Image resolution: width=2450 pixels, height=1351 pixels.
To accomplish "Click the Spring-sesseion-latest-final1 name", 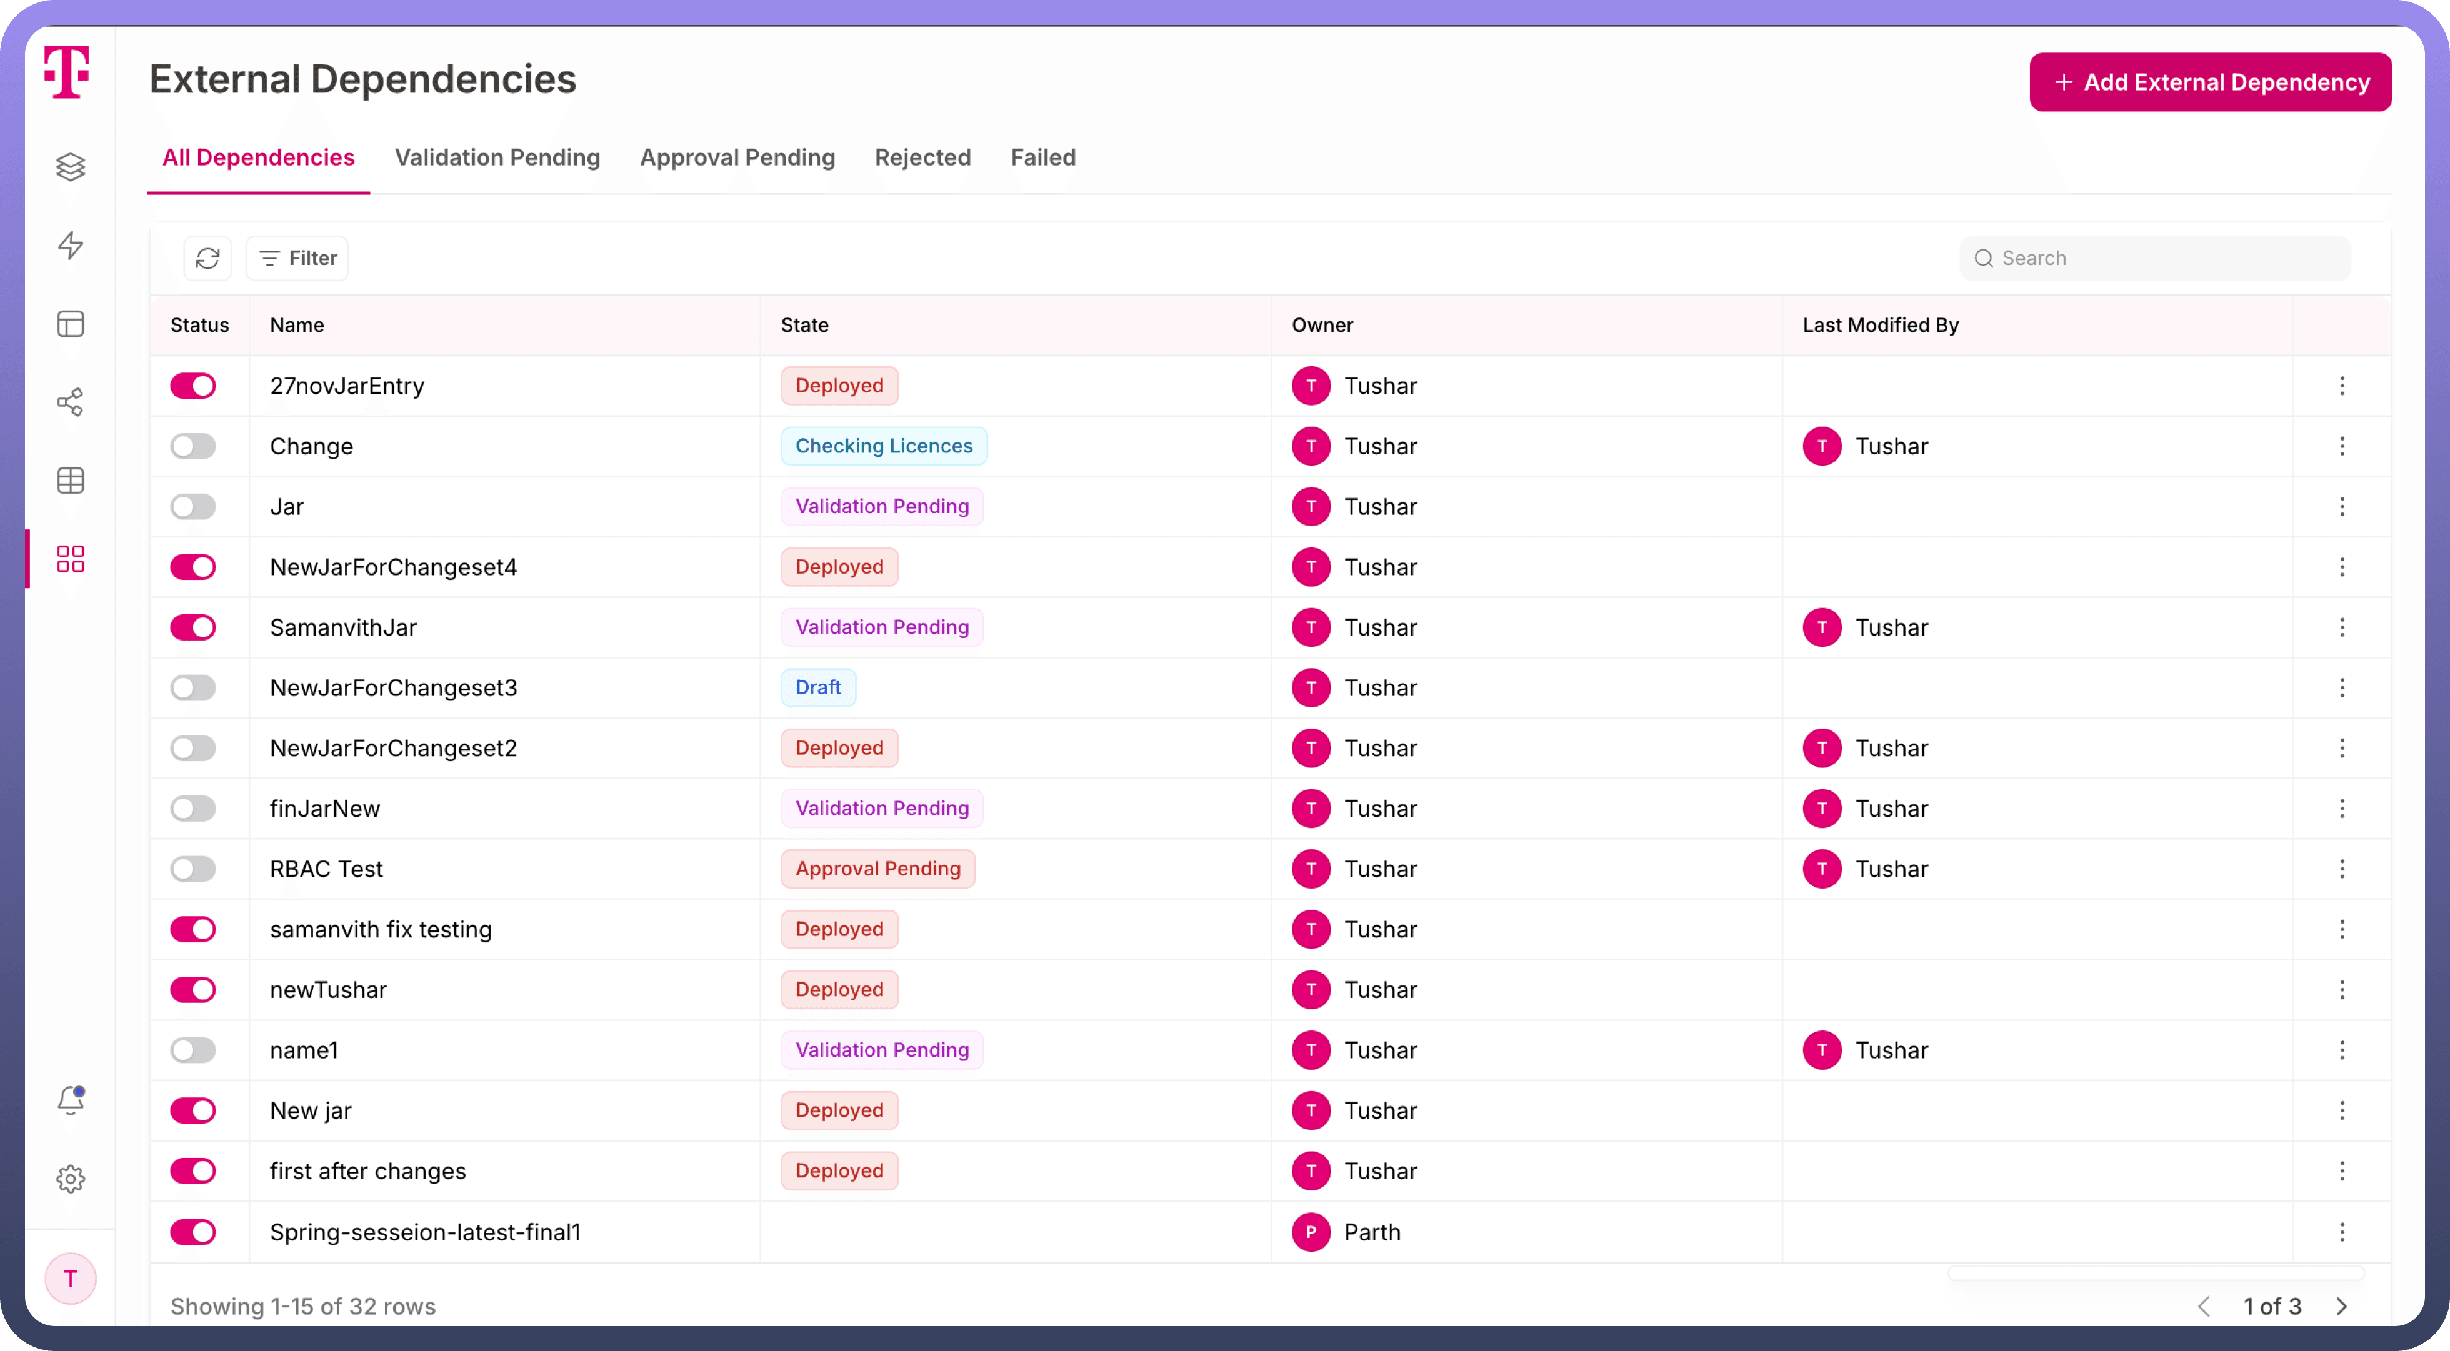I will click(x=425, y=1232).
